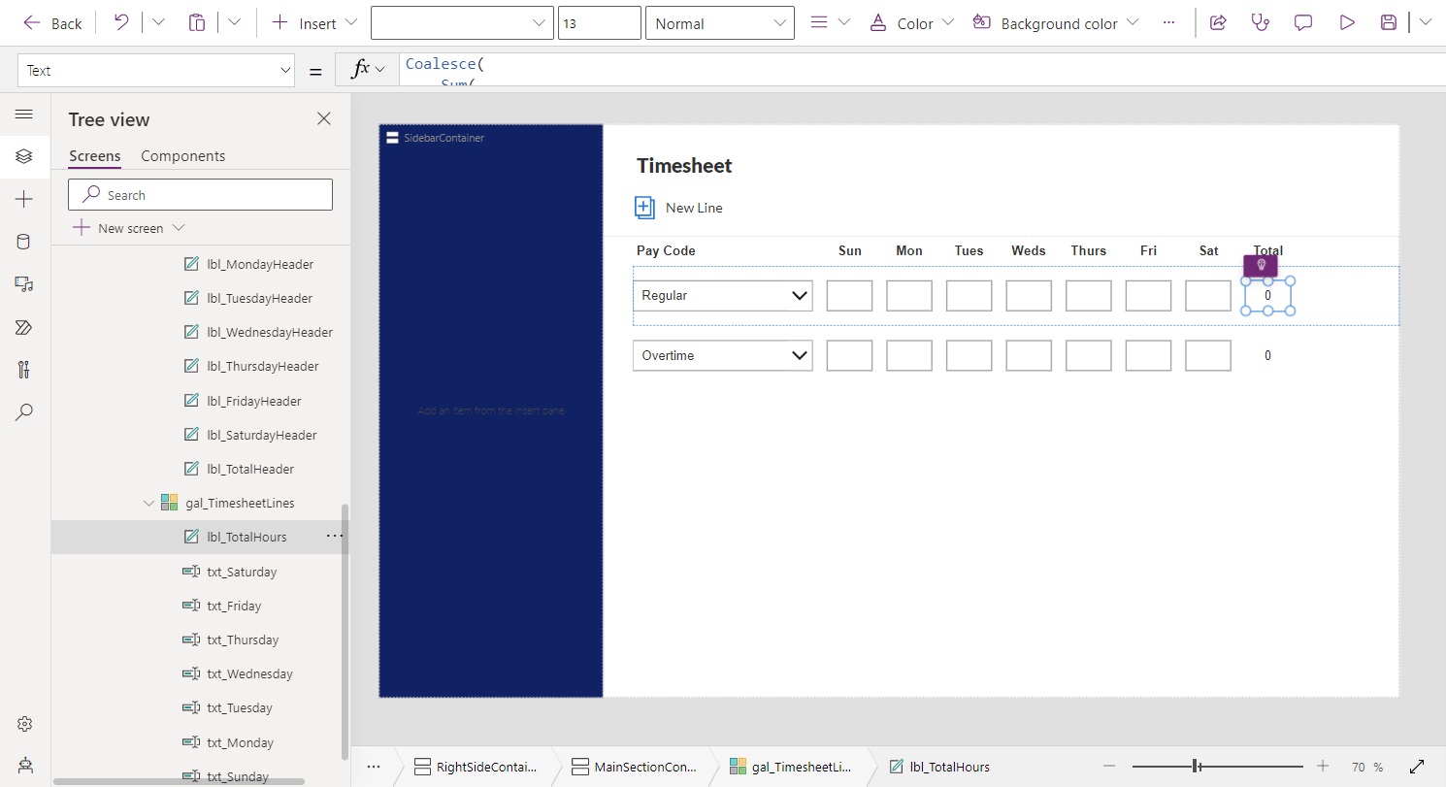
Task: Click the Insert plus icon in left rail
Action: 24,199
